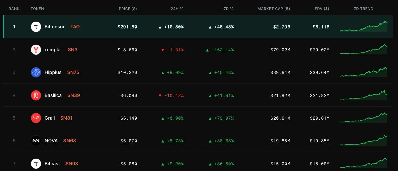Sort table by TOKEN column header

pos(37,9)
